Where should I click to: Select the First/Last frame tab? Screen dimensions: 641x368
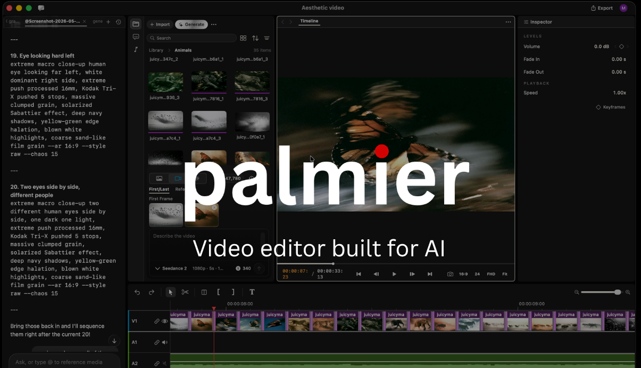click(159, 189)
